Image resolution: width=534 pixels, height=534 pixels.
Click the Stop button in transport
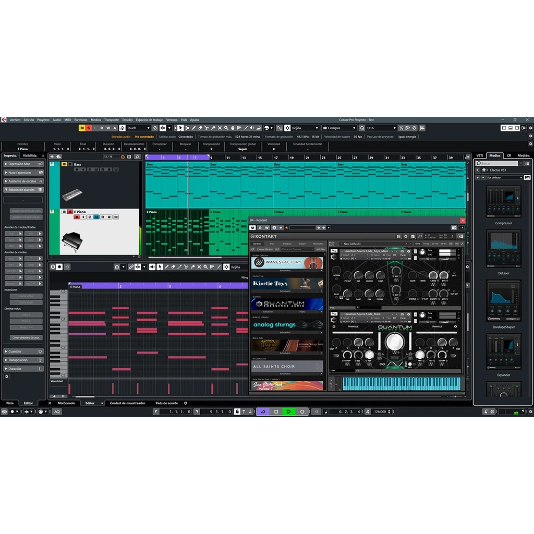[x=276, y=412]
